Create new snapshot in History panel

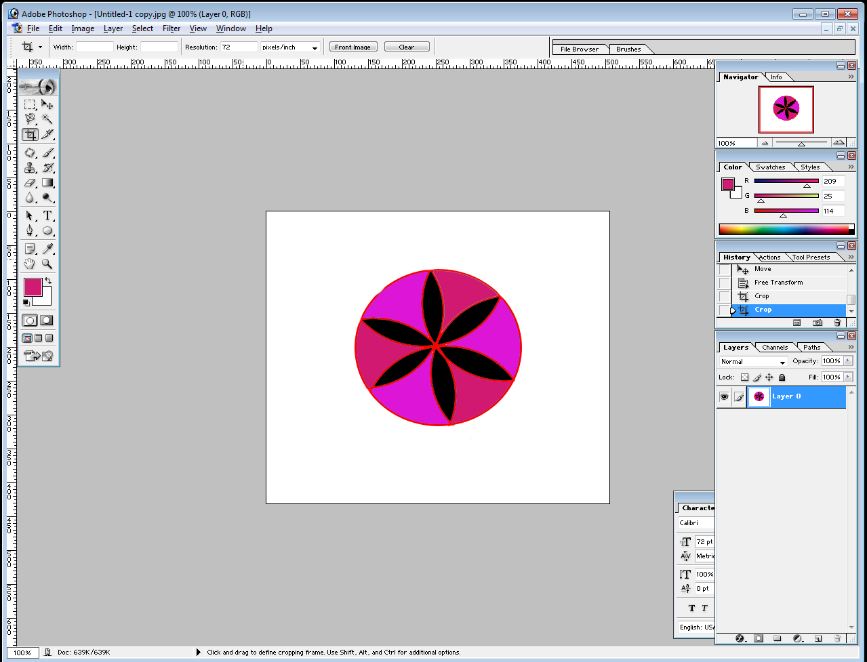tap(818, 323)
